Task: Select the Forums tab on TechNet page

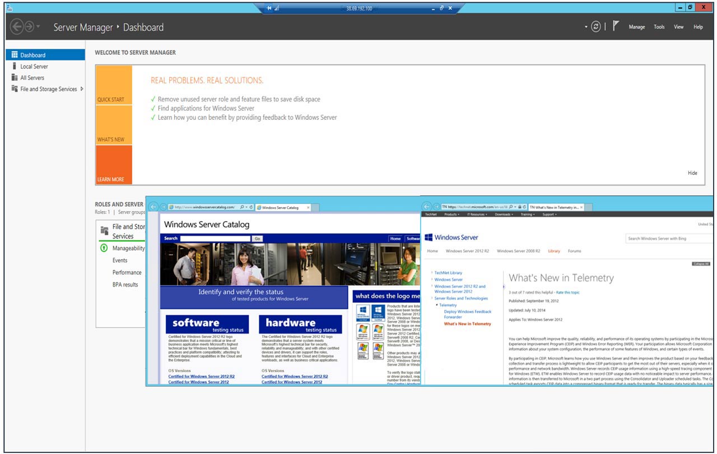Action: coord(575,251)
